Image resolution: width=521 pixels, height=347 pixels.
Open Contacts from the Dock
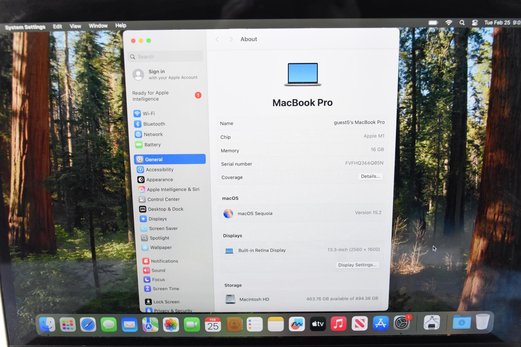click(234, 325)
